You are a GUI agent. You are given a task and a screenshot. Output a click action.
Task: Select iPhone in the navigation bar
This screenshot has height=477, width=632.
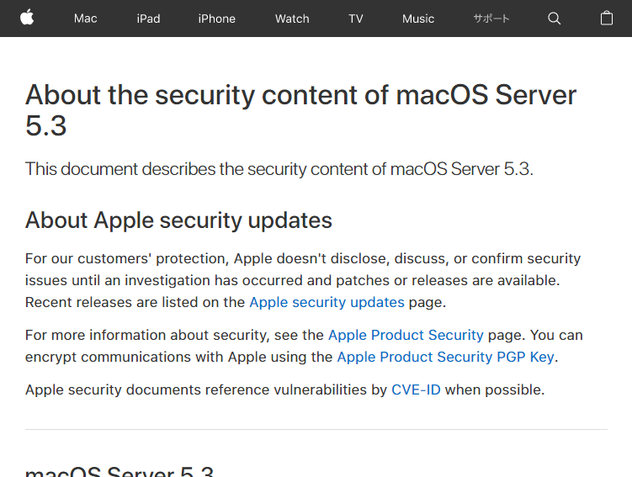[x=216, y=19]
